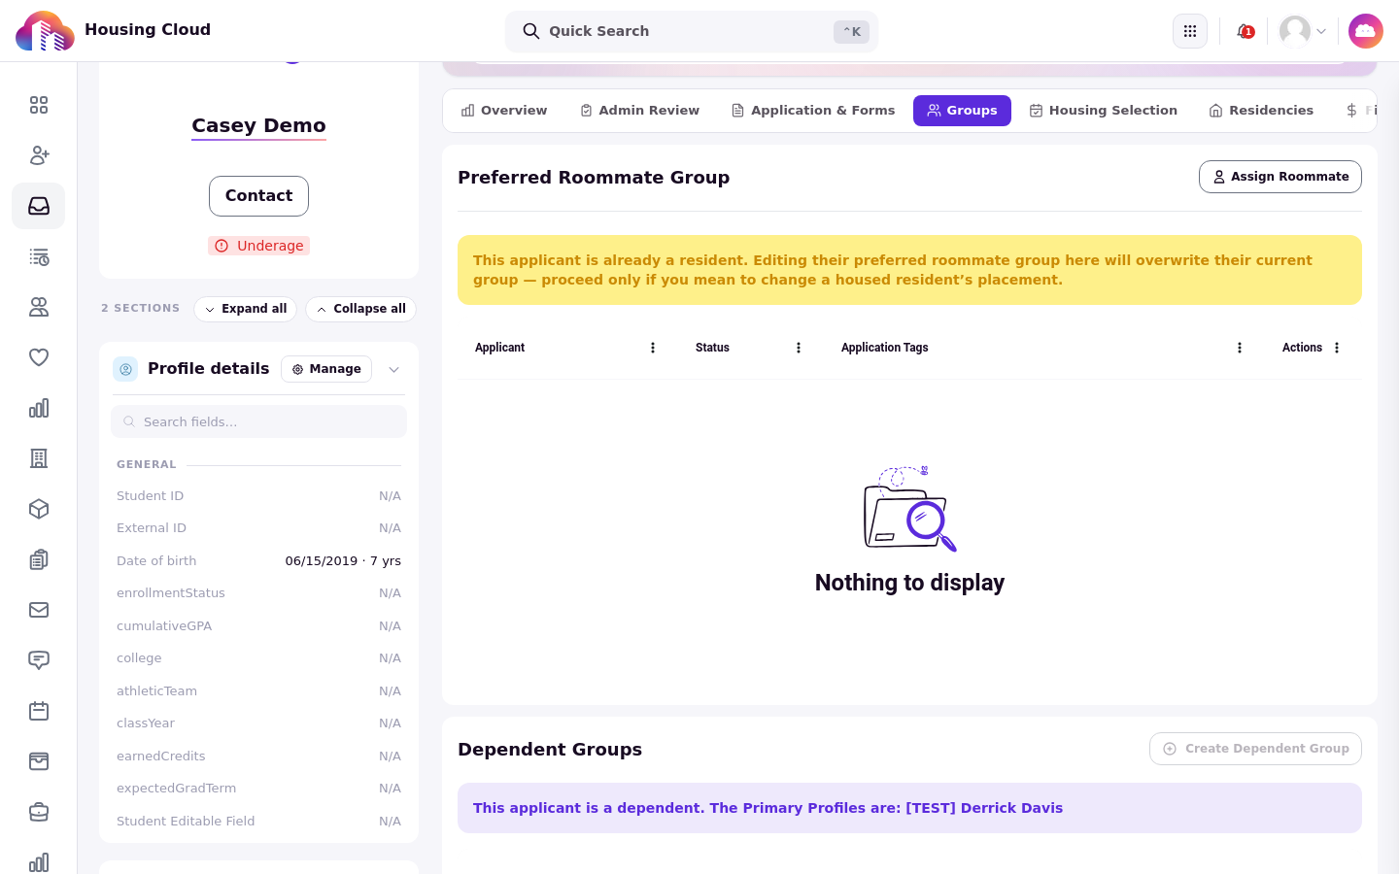Click the cloud assistant icon top right
1399x874 pixels.
pos(1366,31)
